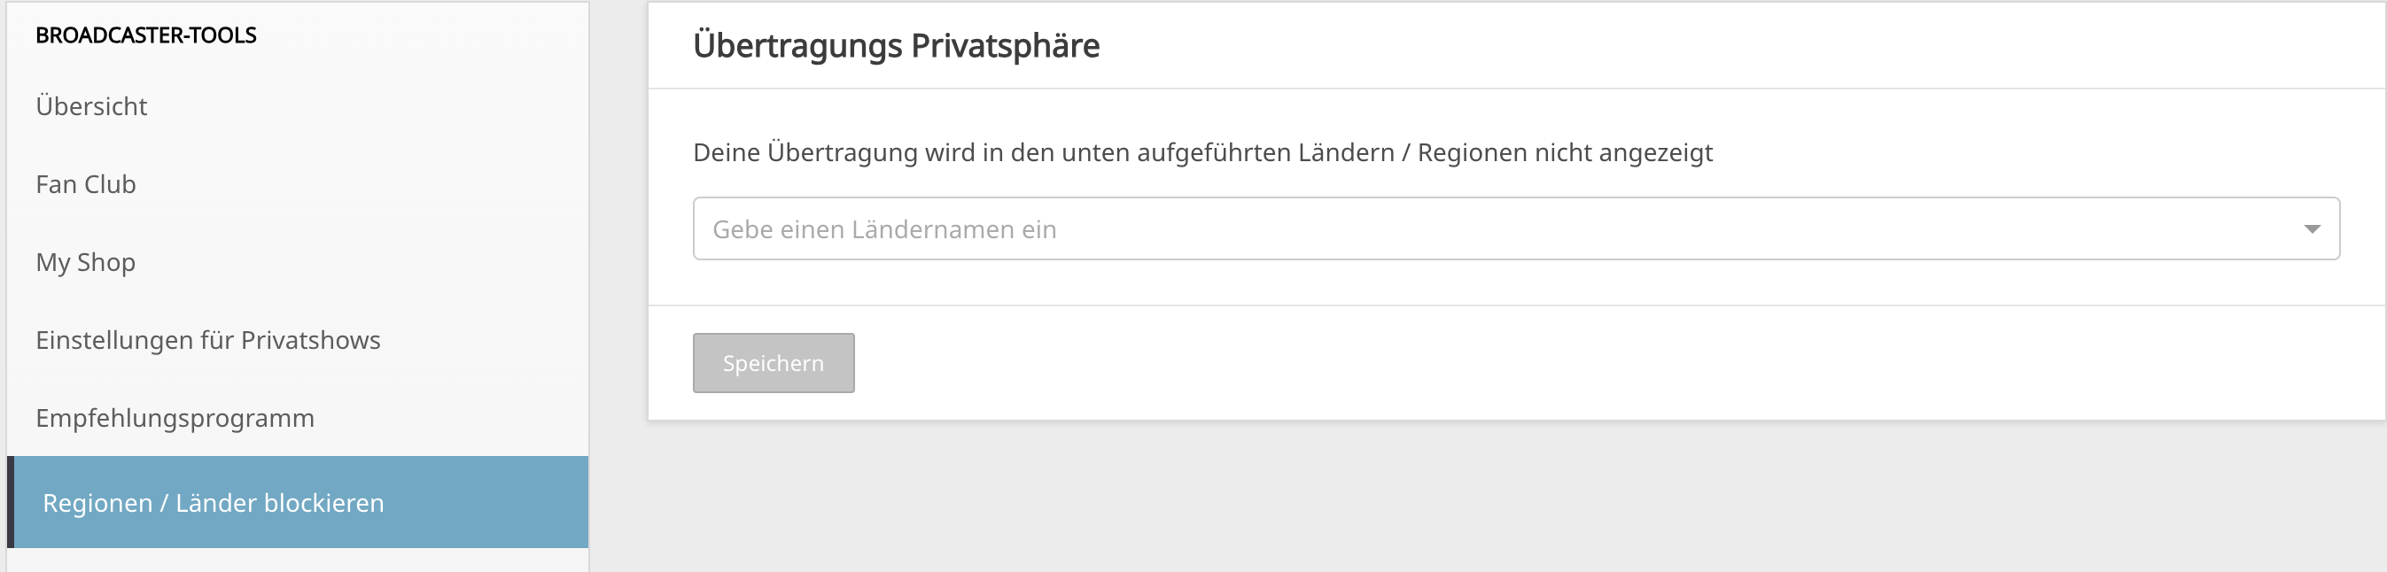Select Regionen / Länder blockieren item
The height and width of the screenshot is (572, 2387).
tap(298, 502)
